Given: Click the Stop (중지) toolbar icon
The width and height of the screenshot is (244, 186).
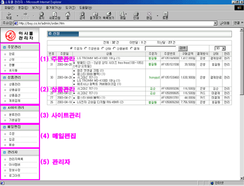Looking at the screenshot, I should click(41, 16).
